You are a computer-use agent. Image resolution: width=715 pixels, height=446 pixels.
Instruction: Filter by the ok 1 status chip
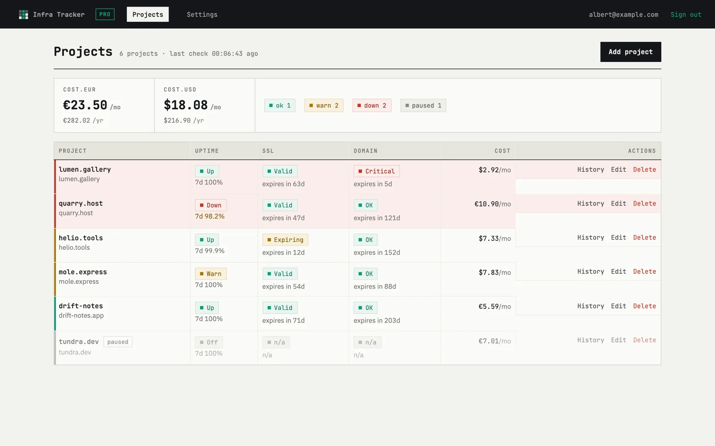click(280, 105)
